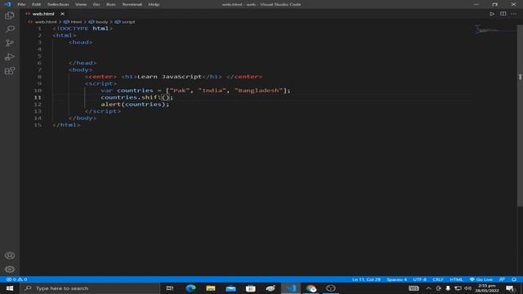523x294 pixels.
Task: Change the UTF-8 file encoding
Action: click(x=419, y=279)
